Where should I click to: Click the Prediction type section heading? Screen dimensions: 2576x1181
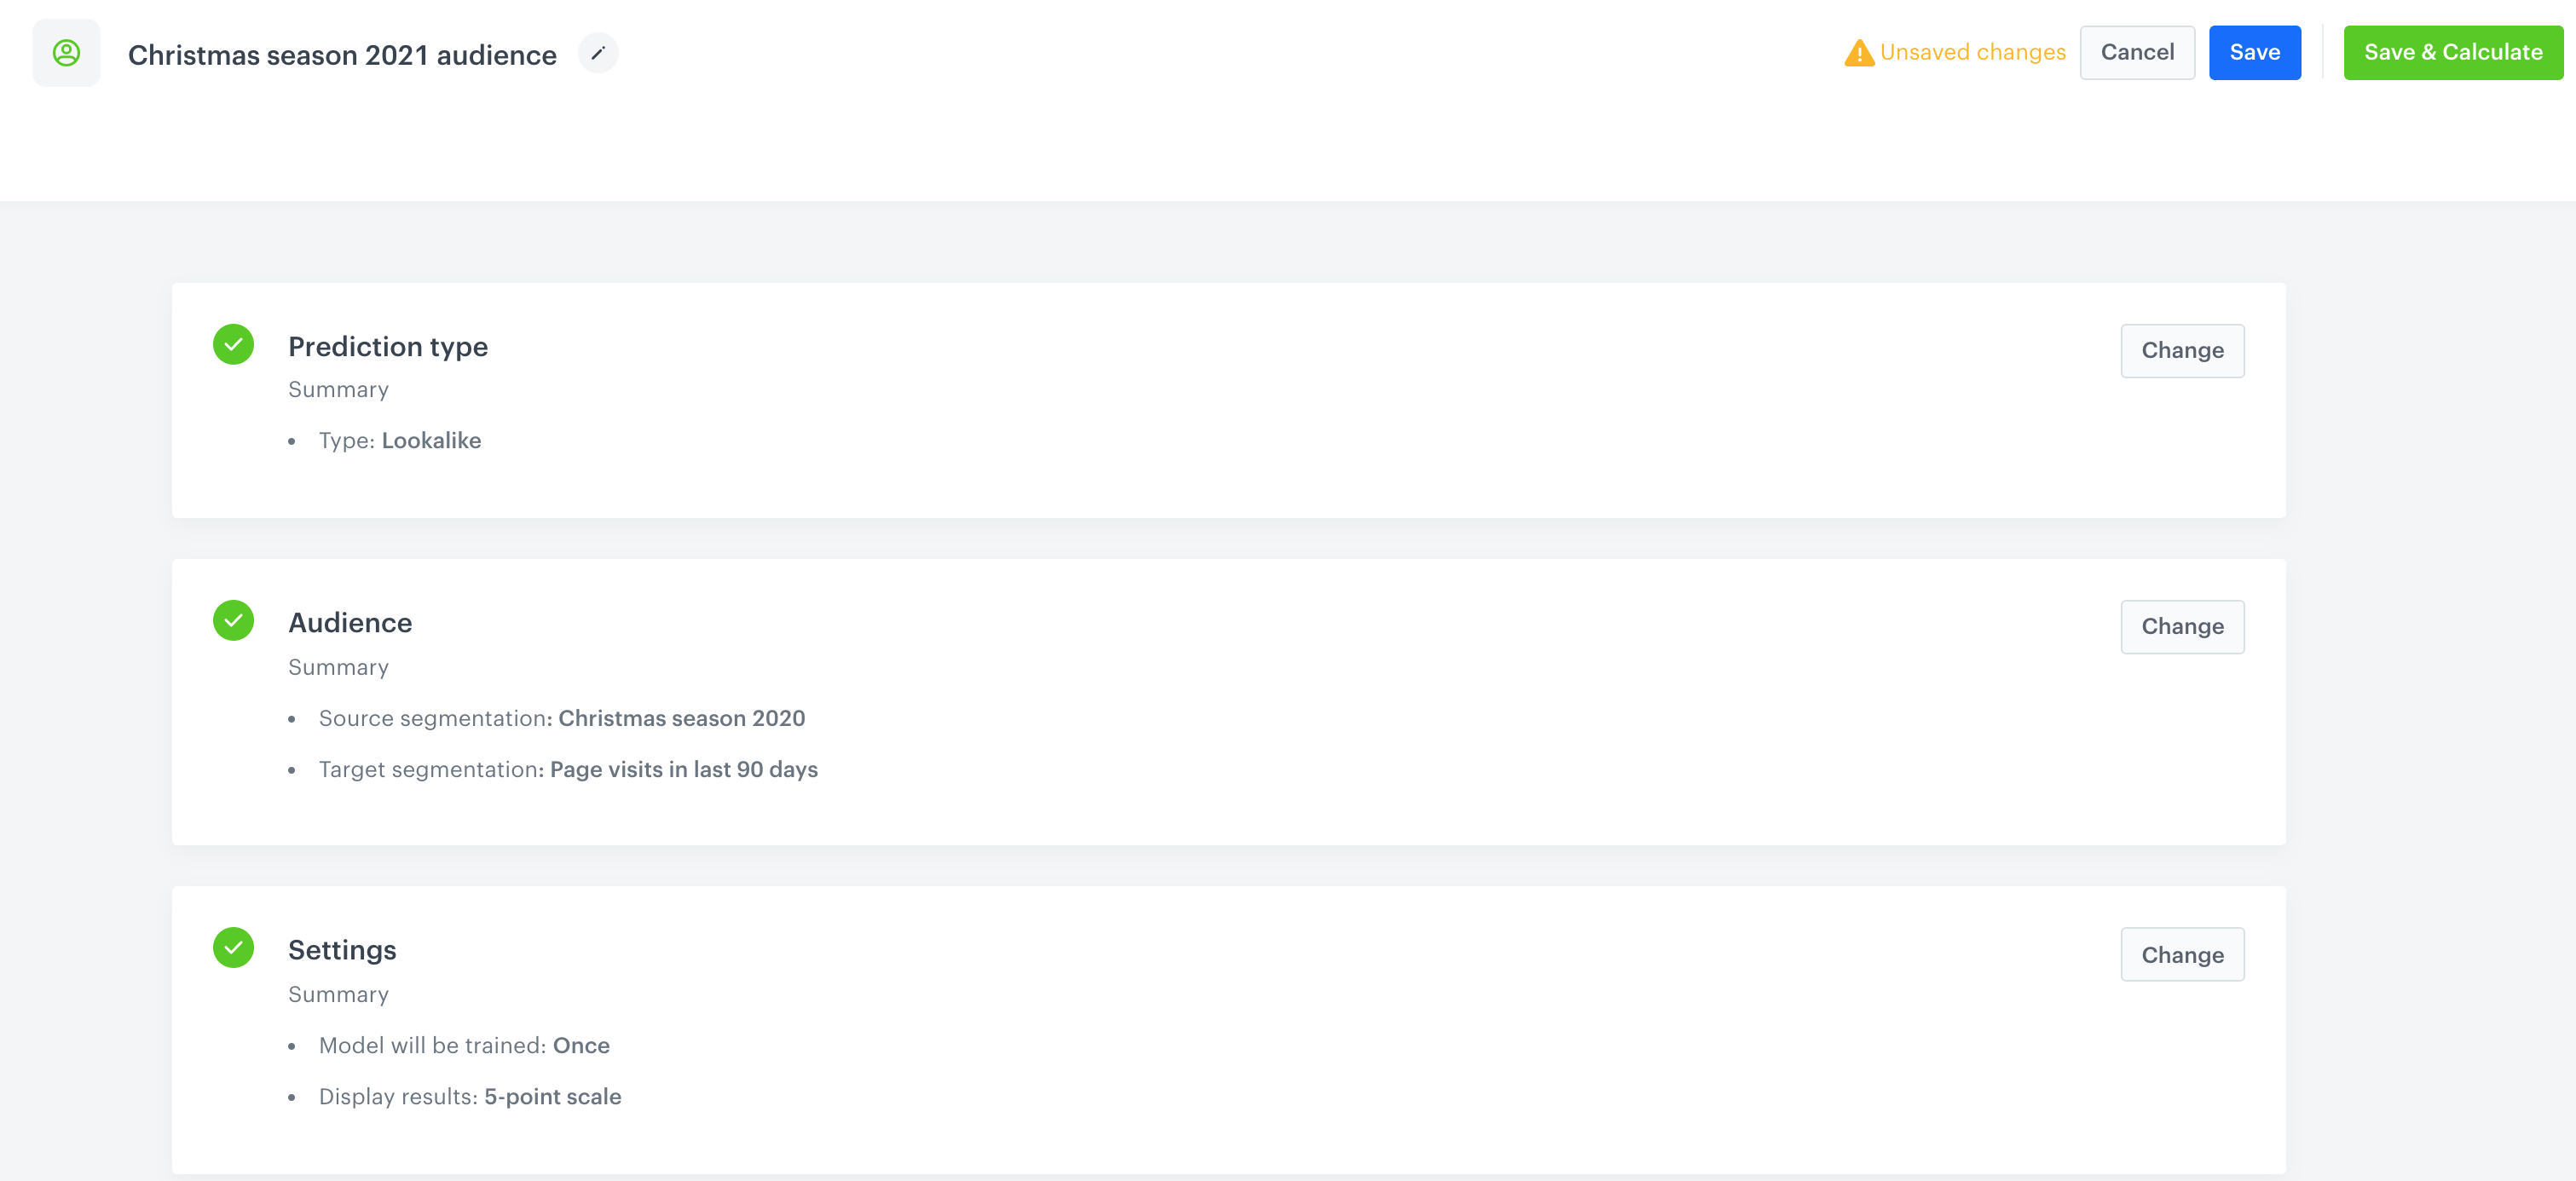click(x=388, y=346)
